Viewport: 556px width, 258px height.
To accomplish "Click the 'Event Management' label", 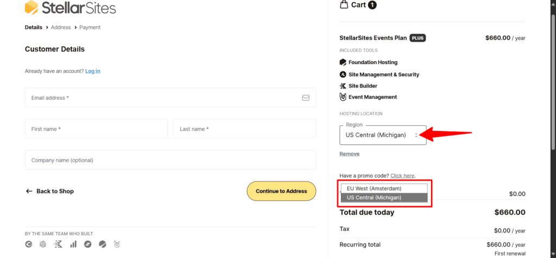I will pyautogui.click(x=372, y=97).
